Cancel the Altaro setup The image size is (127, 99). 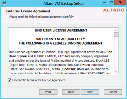(x=113, y=92)
